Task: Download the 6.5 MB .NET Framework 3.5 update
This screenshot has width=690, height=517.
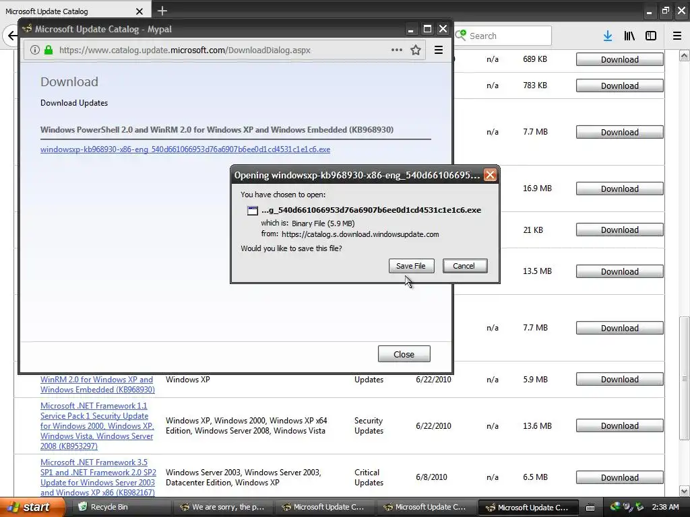Action: (620, 477)
